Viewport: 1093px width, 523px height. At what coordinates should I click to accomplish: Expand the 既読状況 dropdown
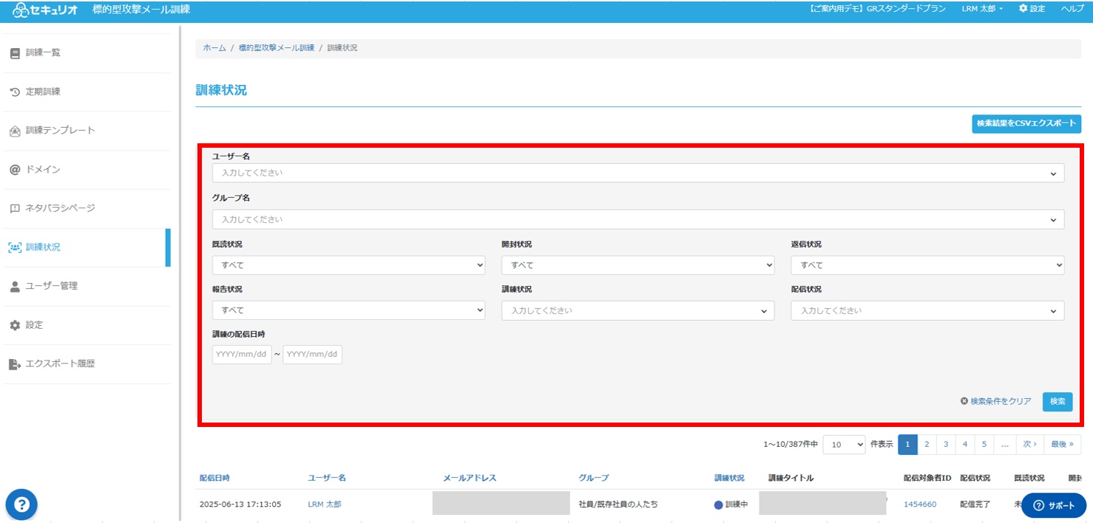pos(348,265)
